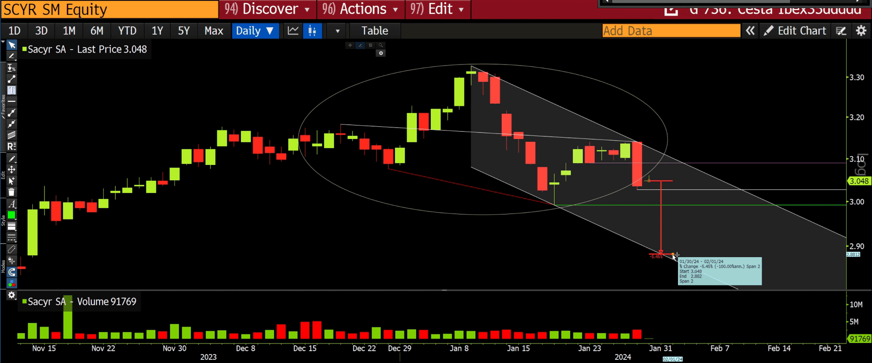Screen dimensions: 872x363
Task: Select the copy annotation cursor tool
Action: pos(12,181)
